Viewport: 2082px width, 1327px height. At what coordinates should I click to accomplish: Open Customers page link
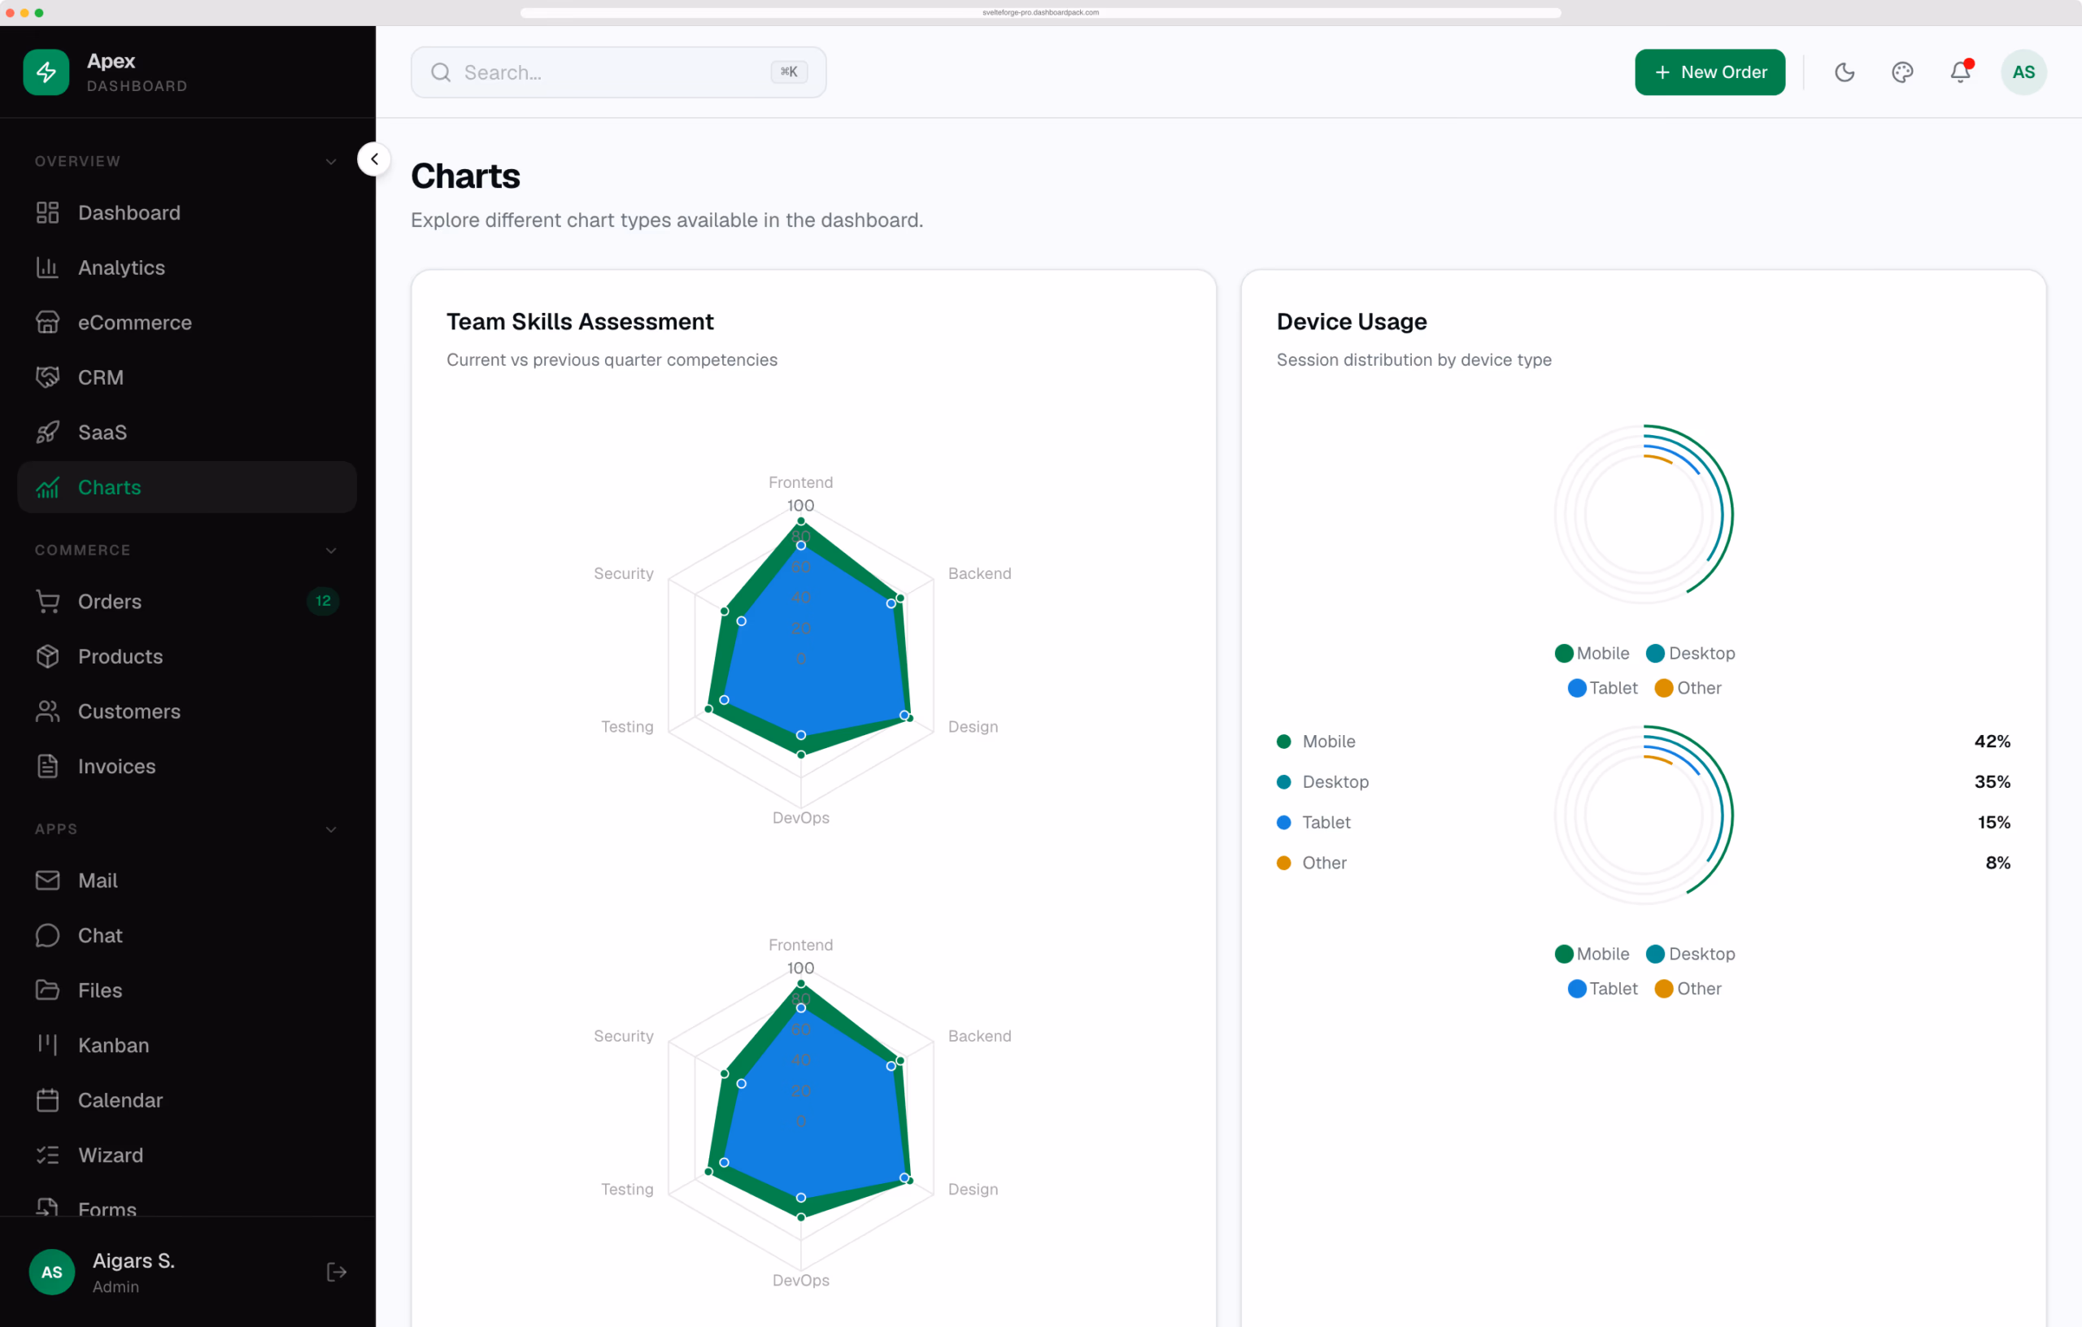(x=187, y=711)
